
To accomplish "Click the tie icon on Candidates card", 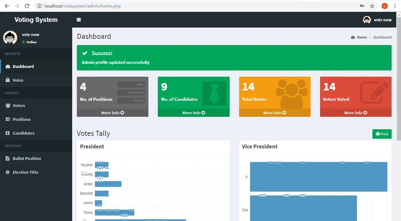I will pyautogui.click(x=214, y=93).
